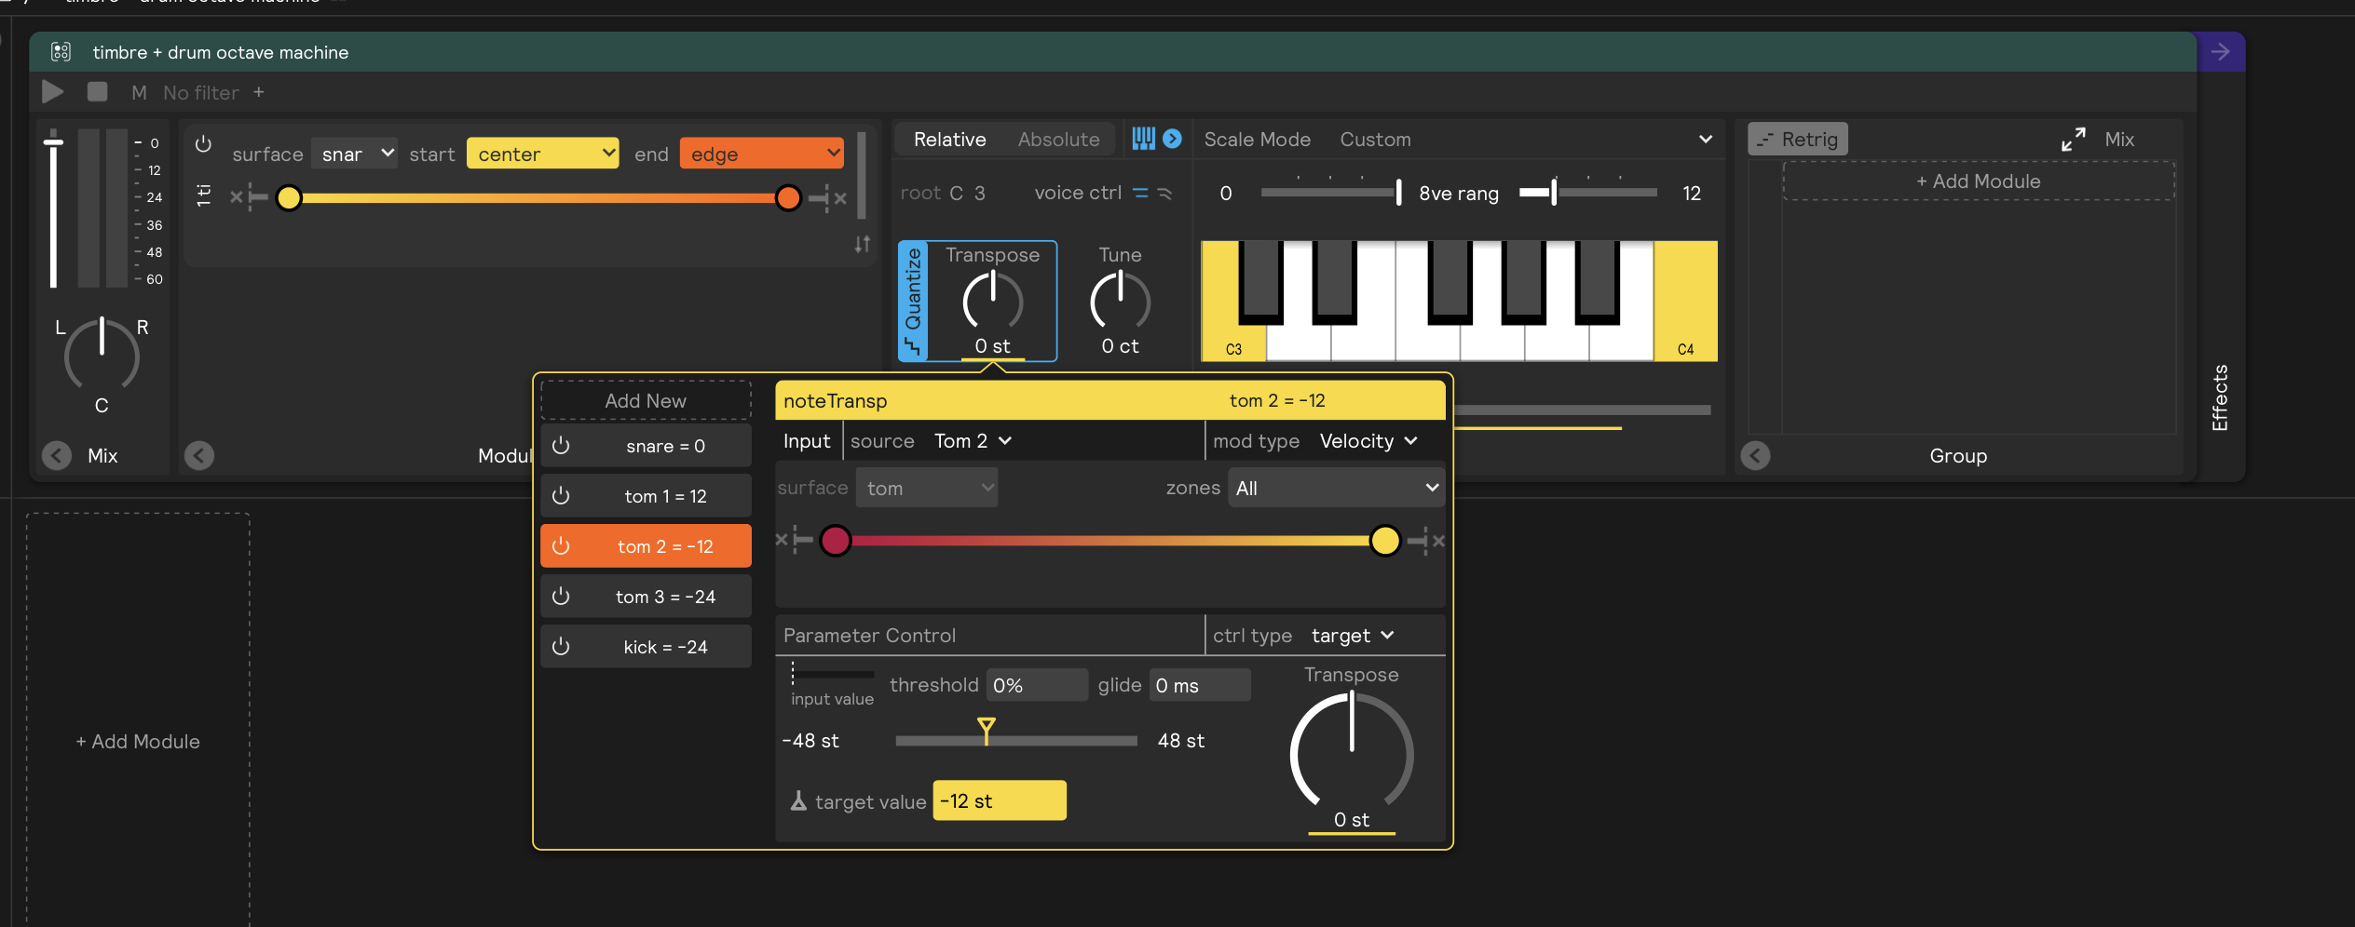Click the Quantize strip beside Transpose
The image size is (2355, 927).
pos(912,301)
